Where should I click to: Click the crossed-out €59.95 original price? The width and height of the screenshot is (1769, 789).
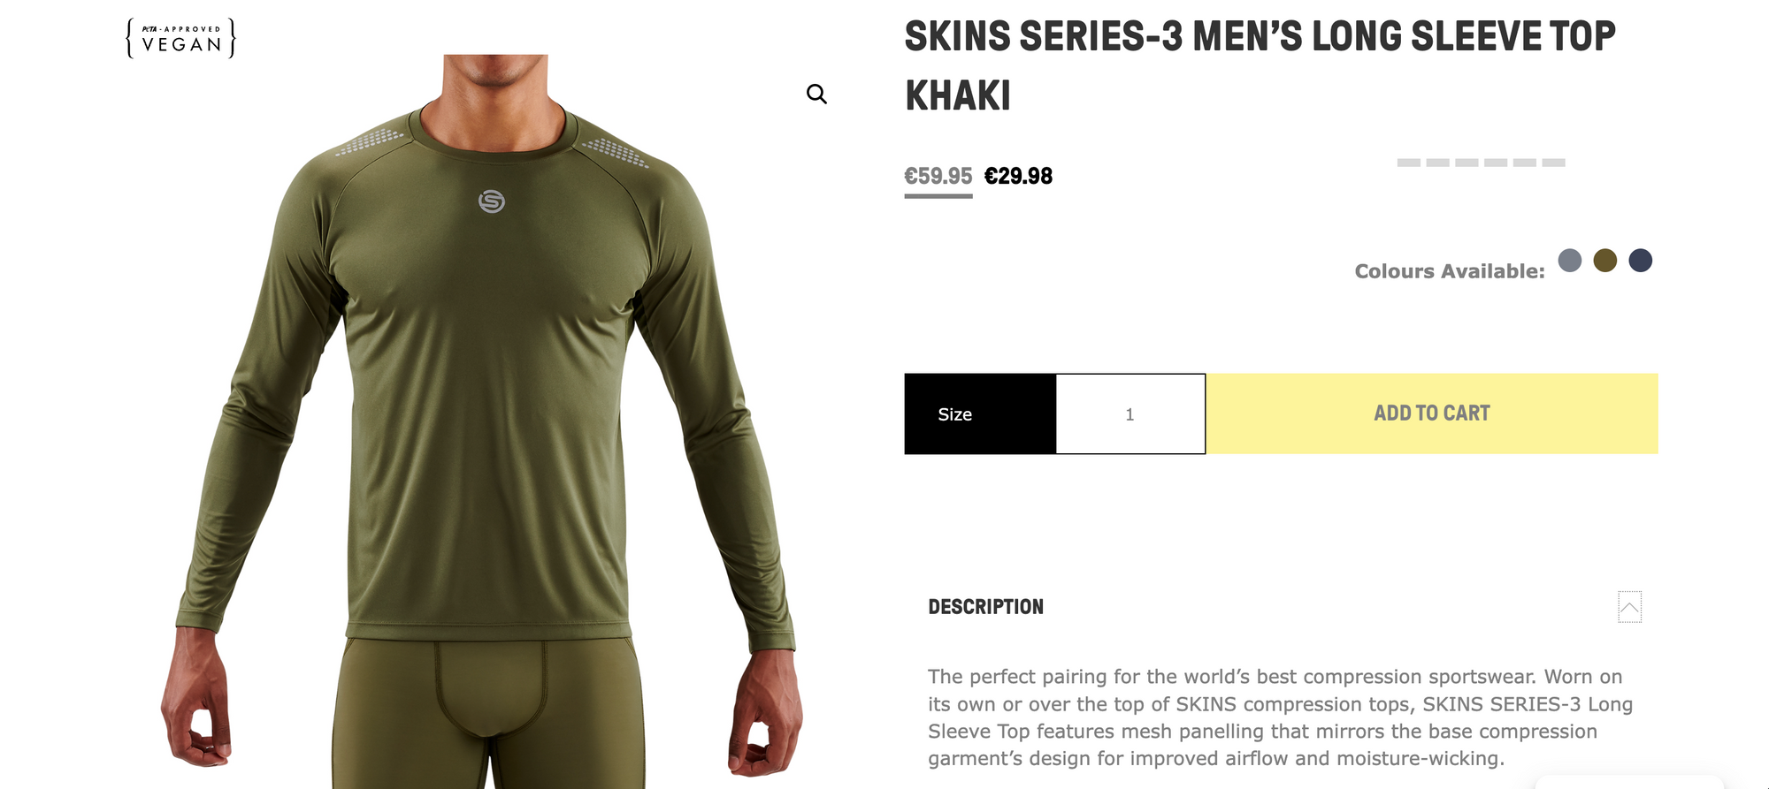tap(938, 176)
